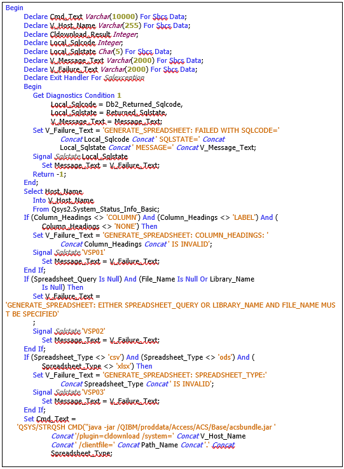The height and width of the screenshot is (469, 344).
Task: Click Db2_Returned_Sqlcode identifier
Action: 144,104
